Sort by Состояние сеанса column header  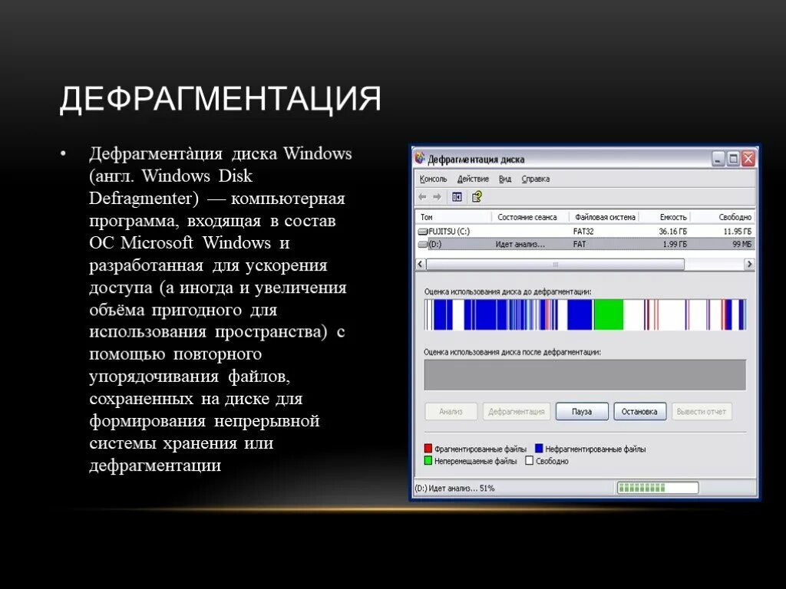[x=530, y=217]
